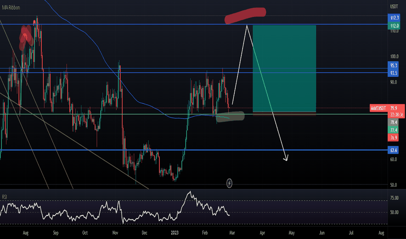Image resolution: width=406 pixels, height=239 pixels.
Task: Select the green long position box
Action: click(x=284, y=69)
